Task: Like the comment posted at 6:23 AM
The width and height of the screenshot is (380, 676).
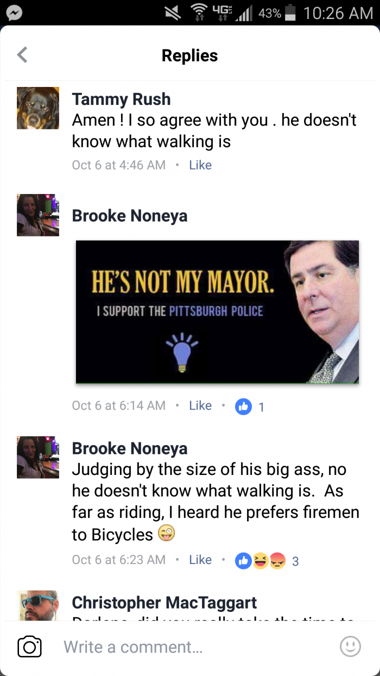Action: click(x=200, y=560)
